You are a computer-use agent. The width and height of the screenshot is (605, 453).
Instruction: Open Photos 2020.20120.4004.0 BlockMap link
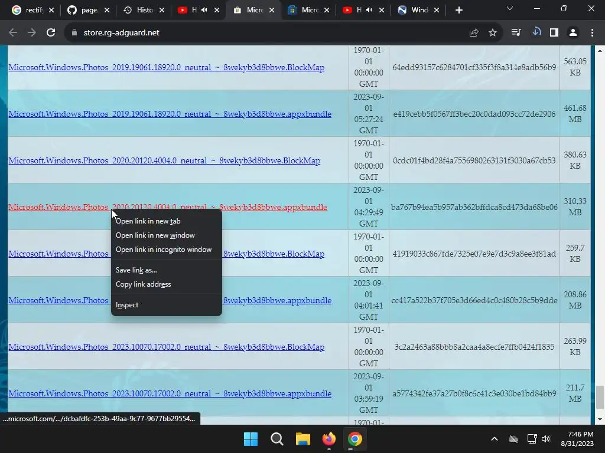coord(164,160)
